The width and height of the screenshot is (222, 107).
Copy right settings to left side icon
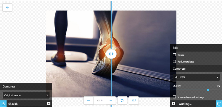(x=173, y=104)
